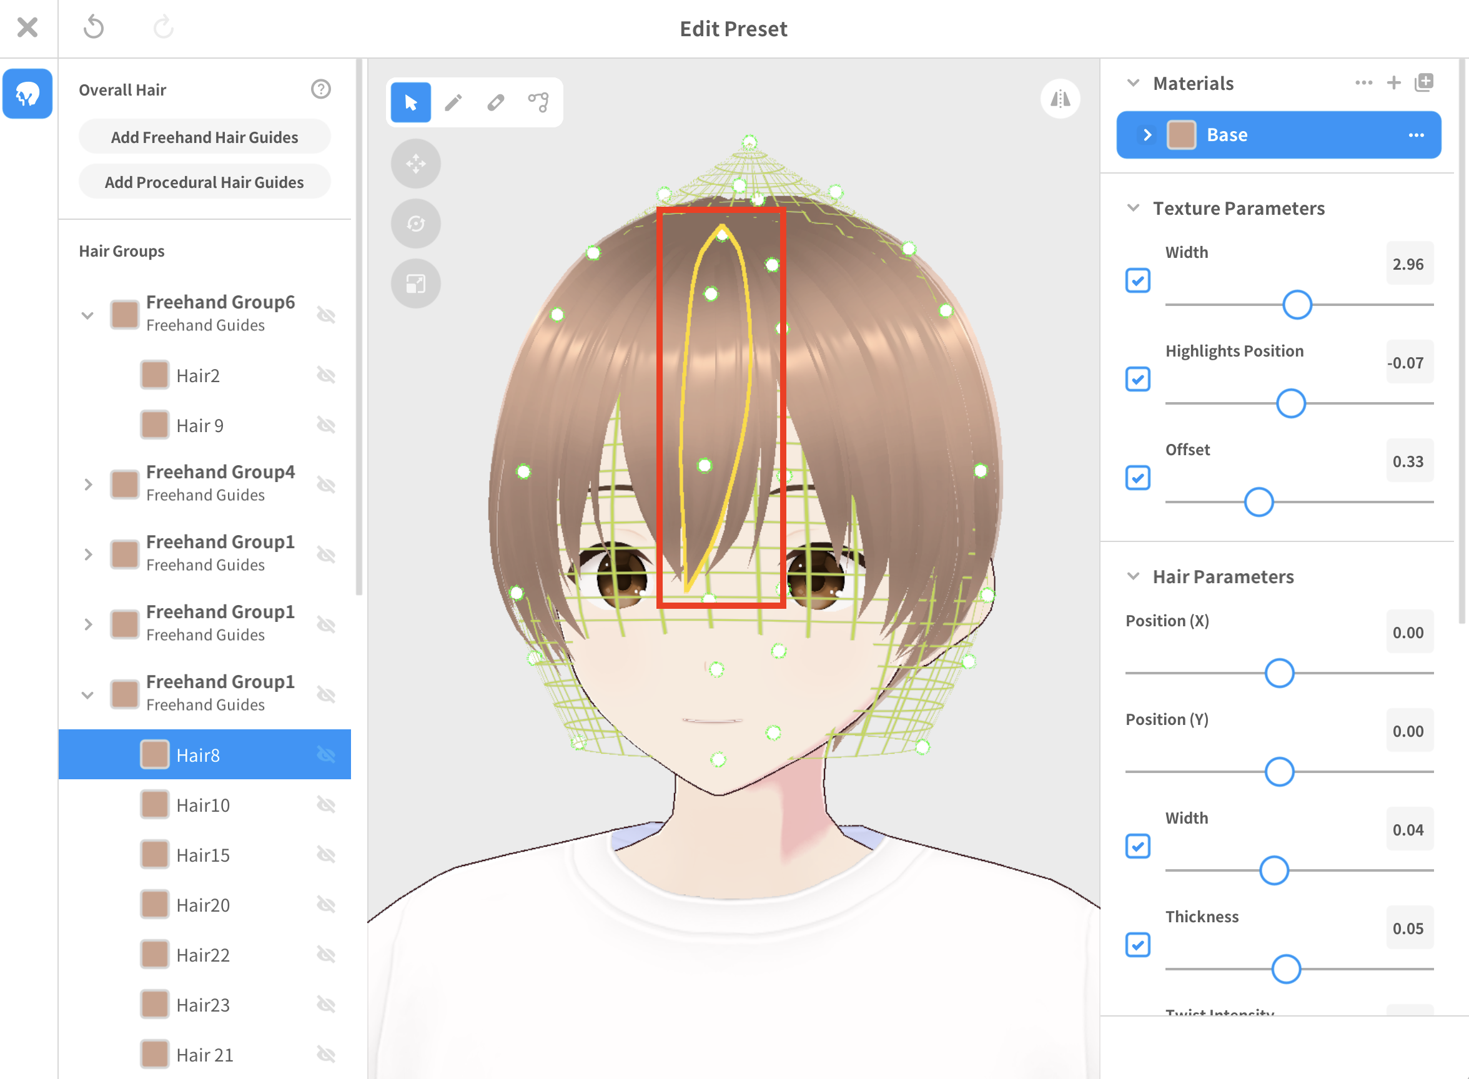
Task: Collapse the Materials section
Action: point(1133,83)
